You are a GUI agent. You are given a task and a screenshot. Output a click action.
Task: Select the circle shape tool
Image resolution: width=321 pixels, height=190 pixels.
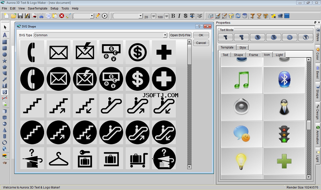click(4, 54)
